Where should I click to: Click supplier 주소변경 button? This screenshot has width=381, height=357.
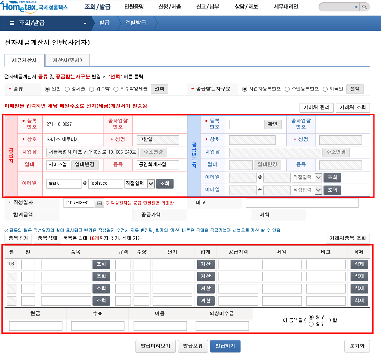153,152
